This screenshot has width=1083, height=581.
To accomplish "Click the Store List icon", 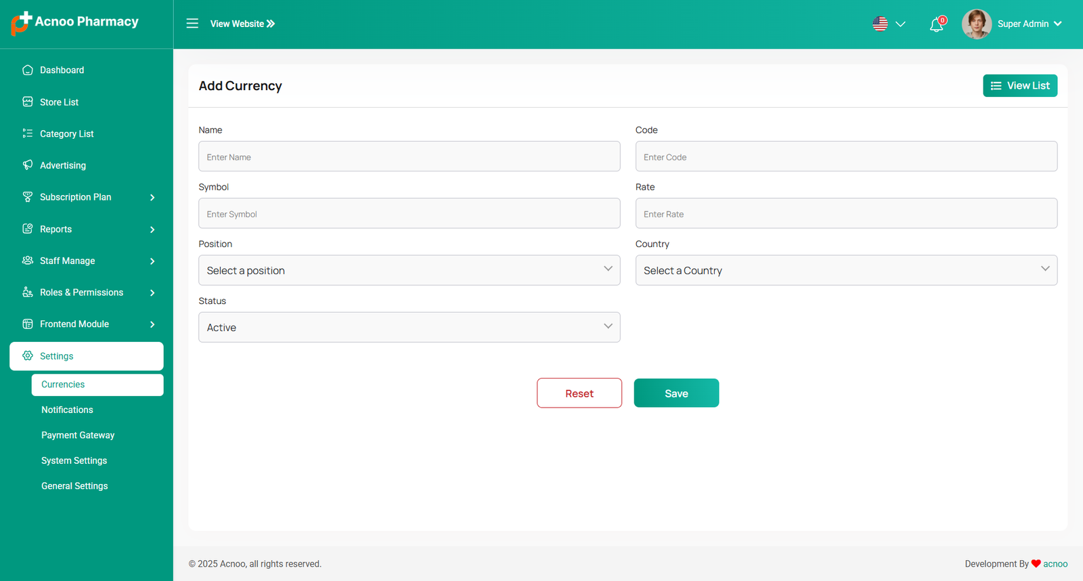I will tap(28, 102).
